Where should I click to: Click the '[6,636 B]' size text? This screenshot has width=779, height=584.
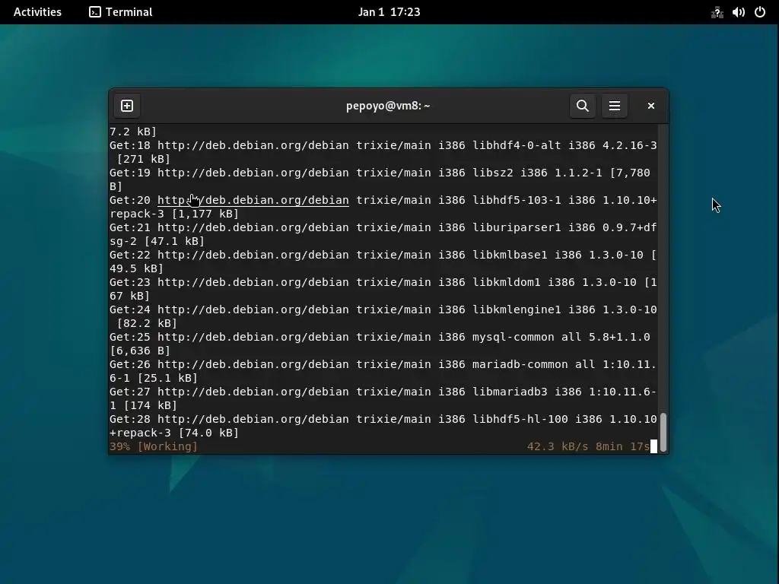[x=140, y=351]
